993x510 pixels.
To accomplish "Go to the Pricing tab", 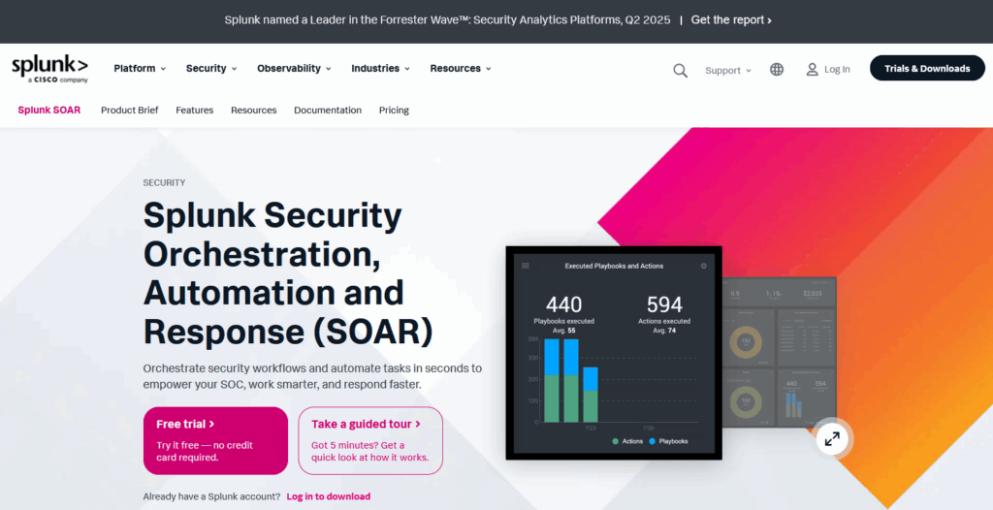I will 394,111.
